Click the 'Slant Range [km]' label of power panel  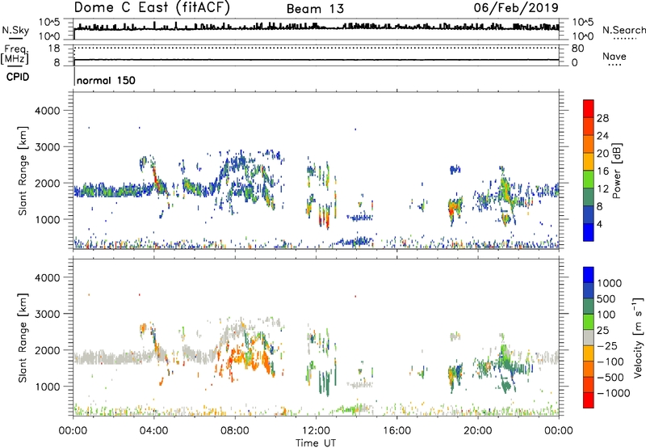(23, 171)
